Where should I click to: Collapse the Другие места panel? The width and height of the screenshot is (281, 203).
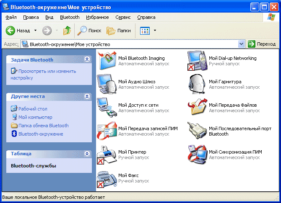click(87, 96)
